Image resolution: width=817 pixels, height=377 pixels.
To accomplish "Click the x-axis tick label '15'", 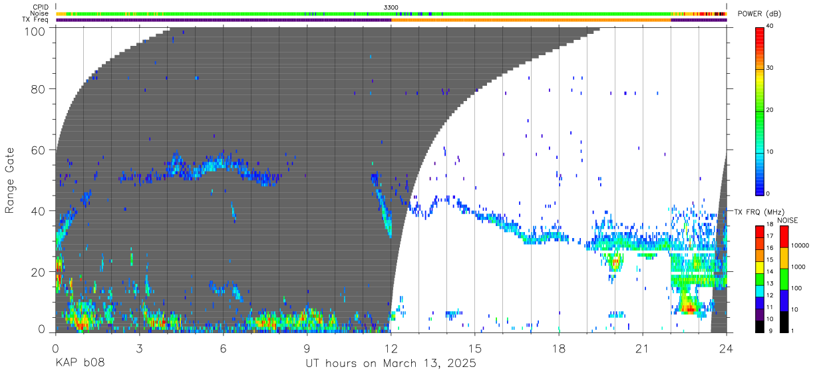I will [x=475, y=348].
